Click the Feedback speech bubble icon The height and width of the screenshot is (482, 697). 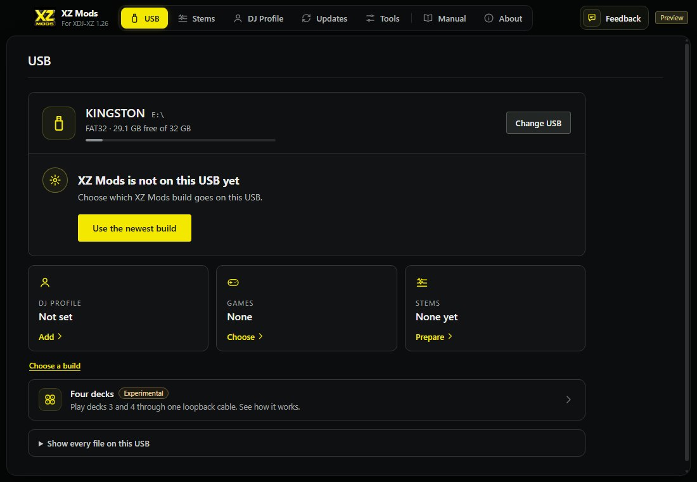(592, 18)
